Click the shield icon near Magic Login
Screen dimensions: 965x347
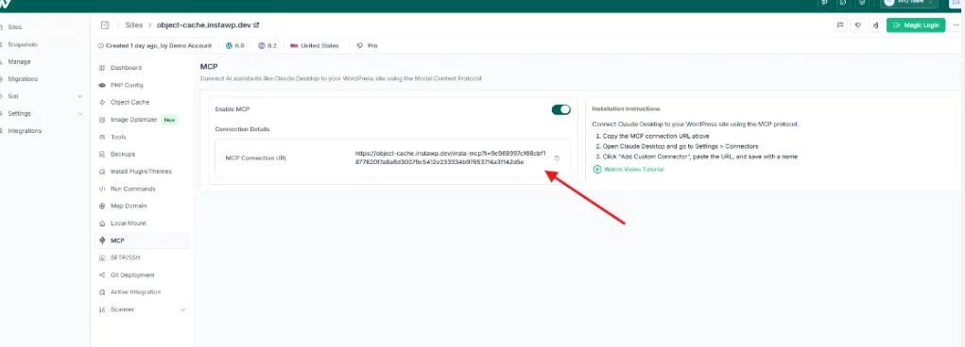(x=858, y=25)
